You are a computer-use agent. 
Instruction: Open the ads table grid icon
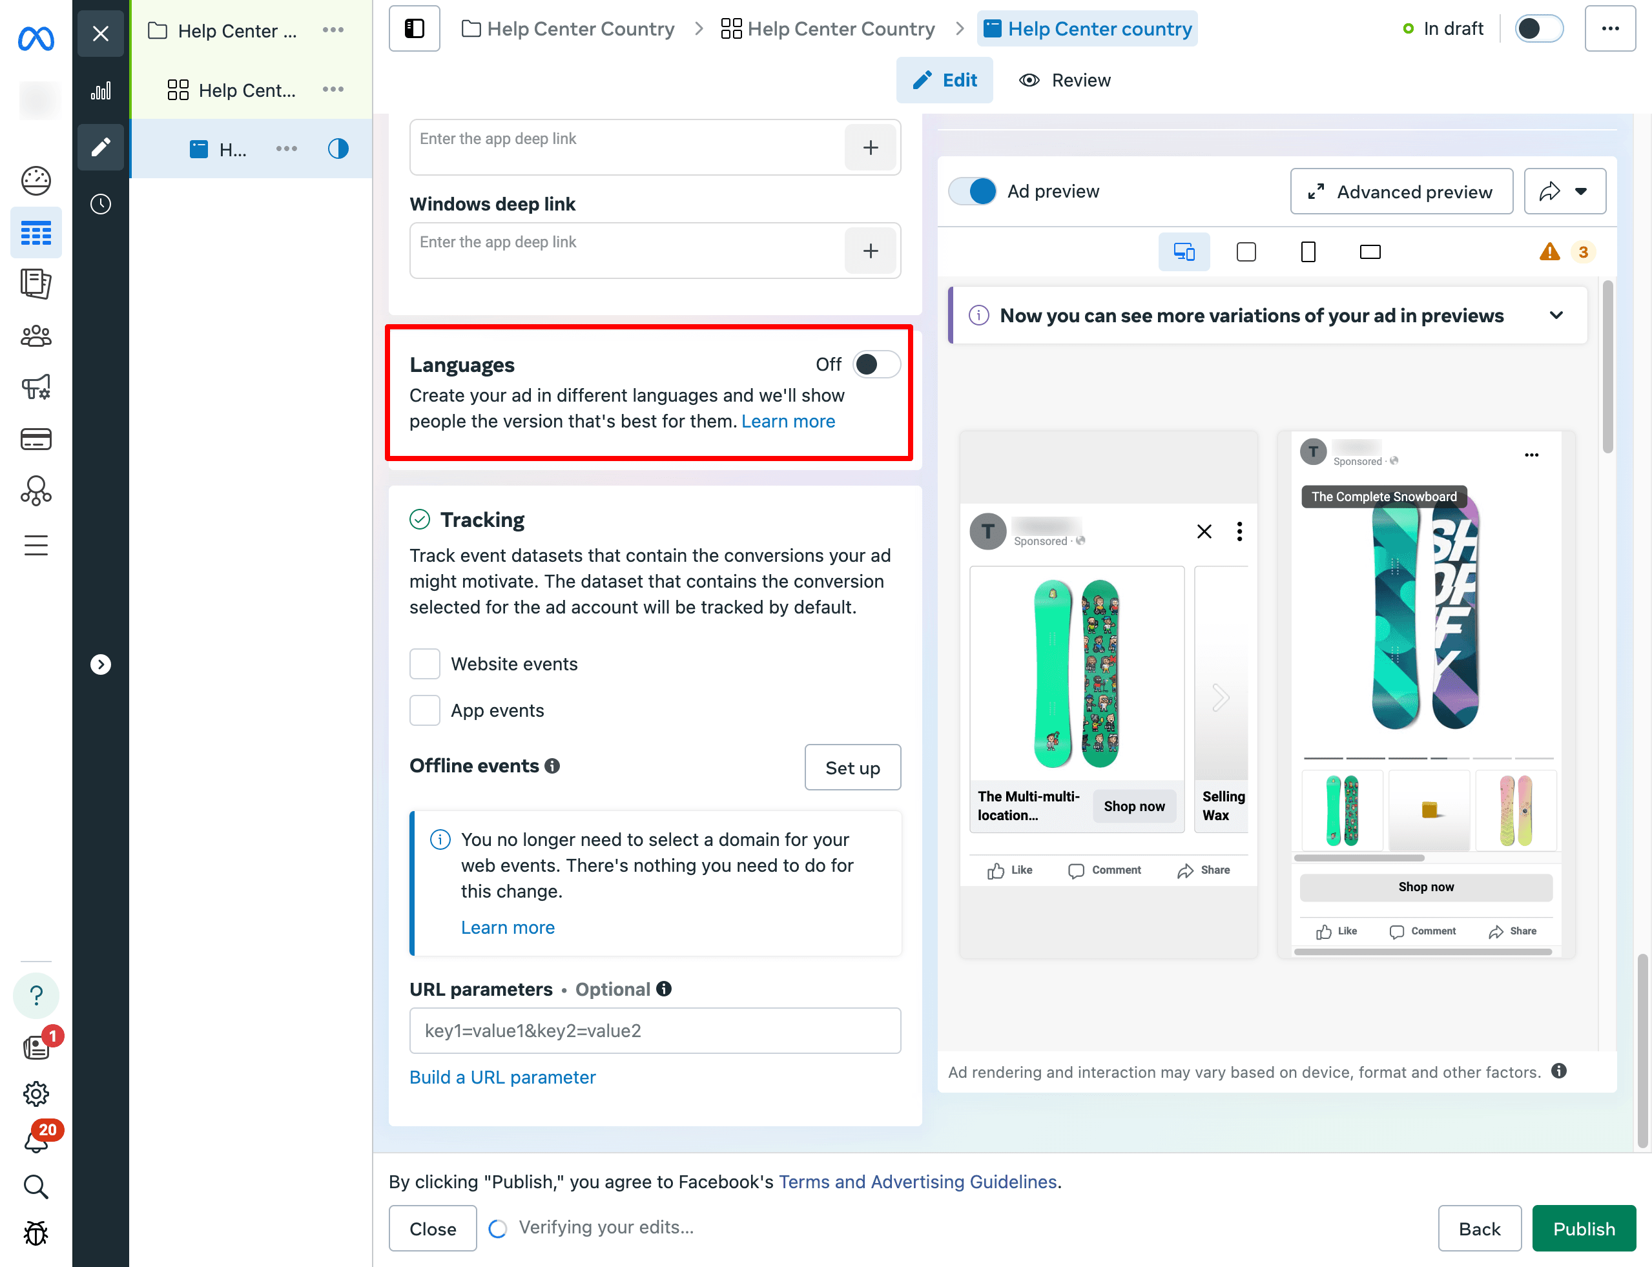click(x=36, y=233)
